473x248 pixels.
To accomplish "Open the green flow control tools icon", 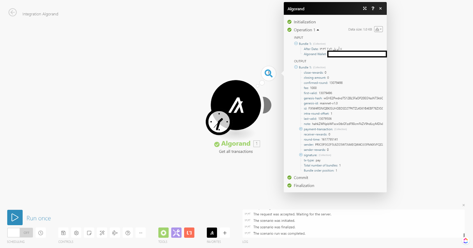I will pyautogui.click(x=163, y=233).
